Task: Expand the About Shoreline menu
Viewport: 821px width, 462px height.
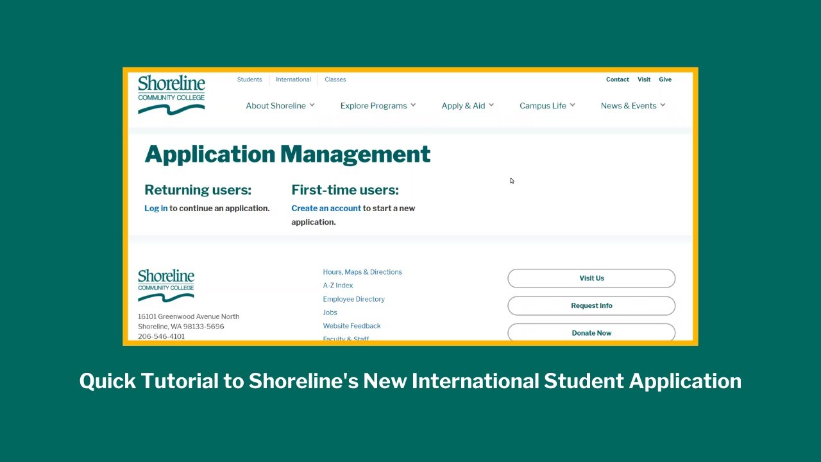Action: 280,106
